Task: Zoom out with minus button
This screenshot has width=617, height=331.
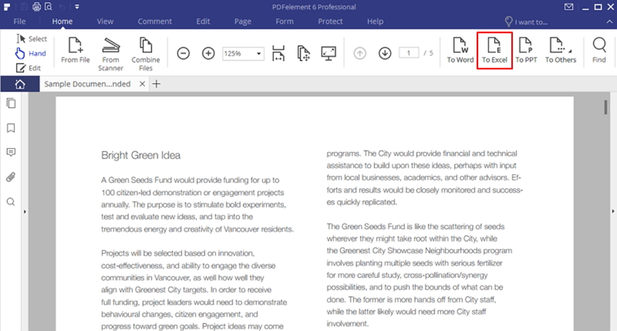Action: pos(183,53)
